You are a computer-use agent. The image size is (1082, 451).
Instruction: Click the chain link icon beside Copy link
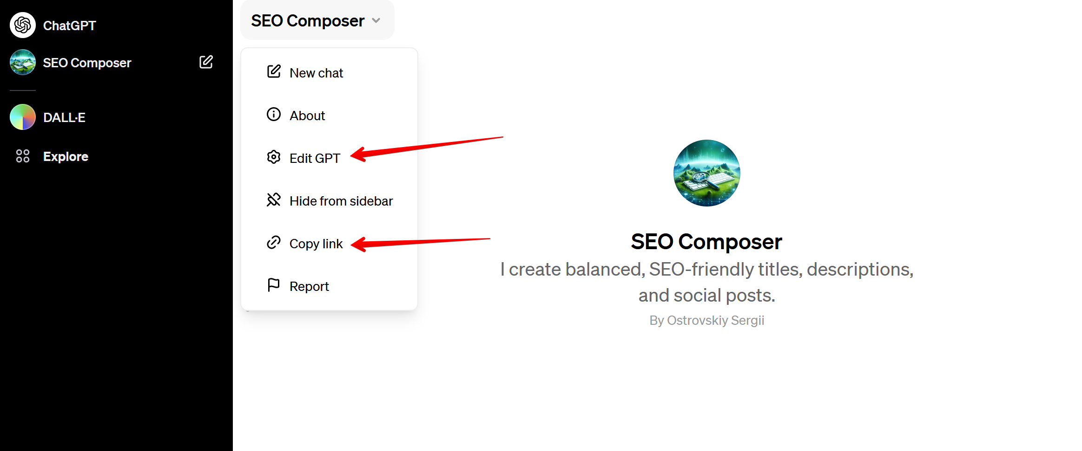click(274, 242)
